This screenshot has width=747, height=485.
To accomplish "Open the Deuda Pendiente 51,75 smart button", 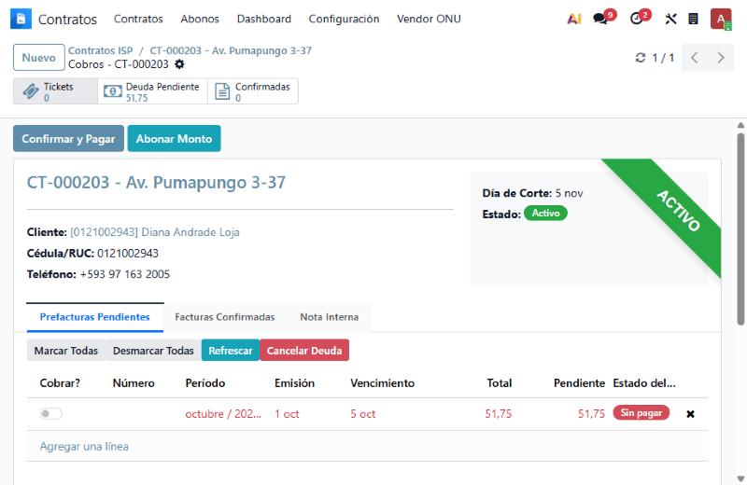I will 152,91.
